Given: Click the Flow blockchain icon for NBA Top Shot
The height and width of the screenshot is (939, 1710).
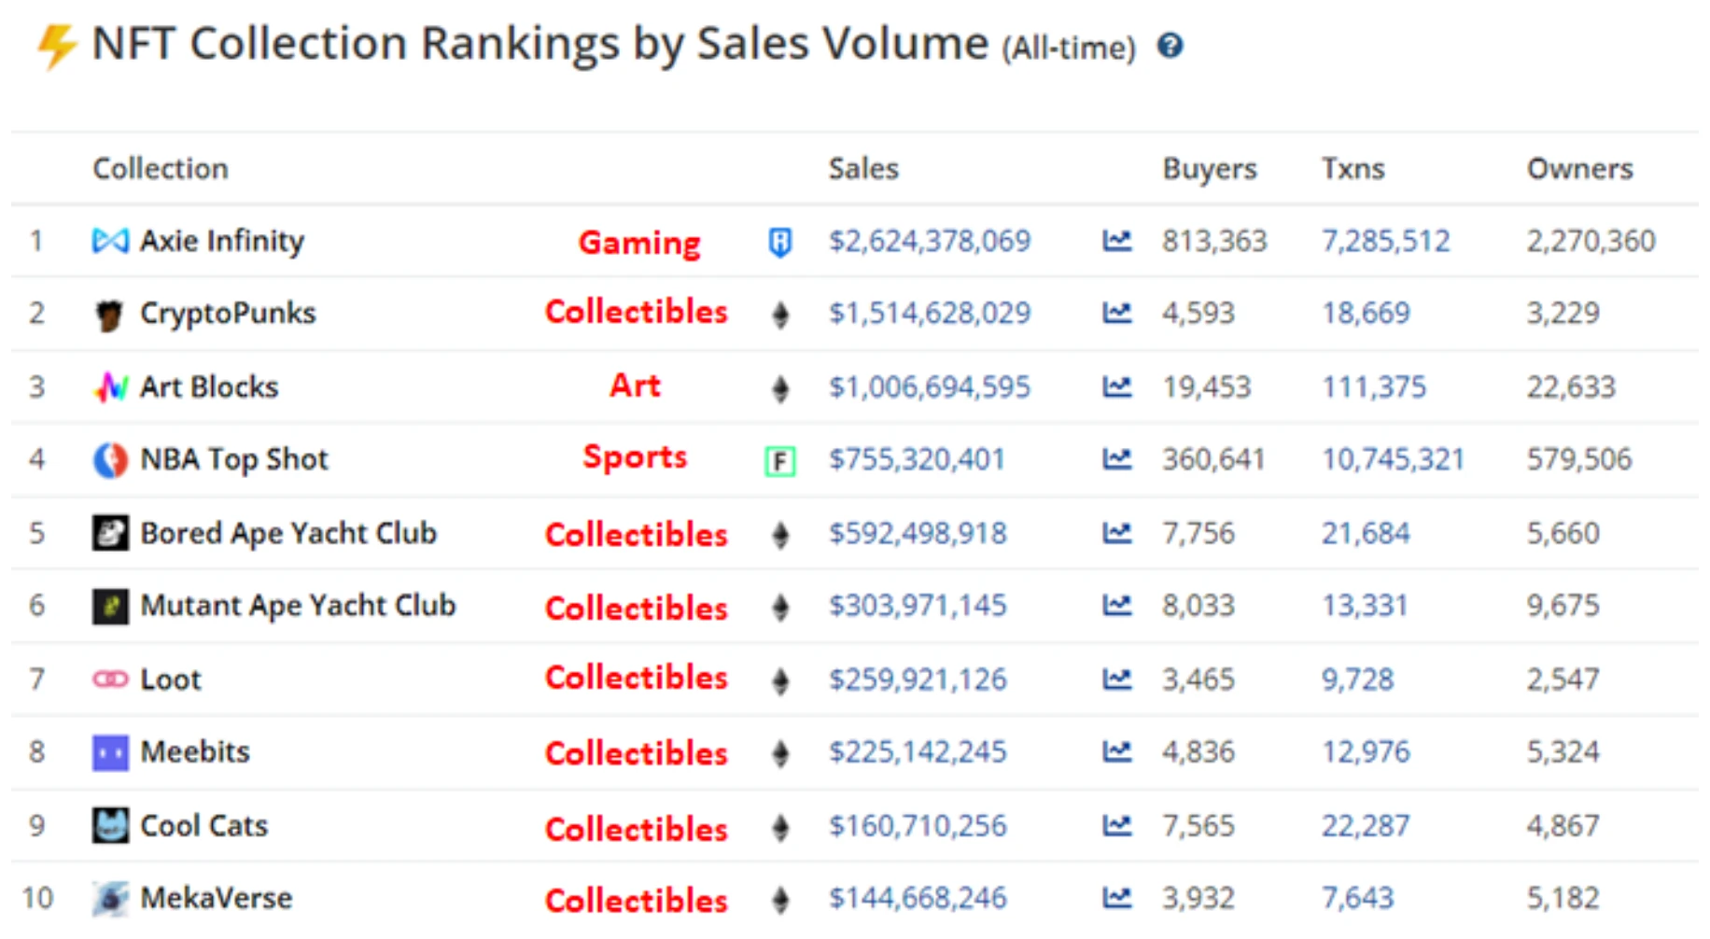Looking at the screenshot, I should 779,461.
